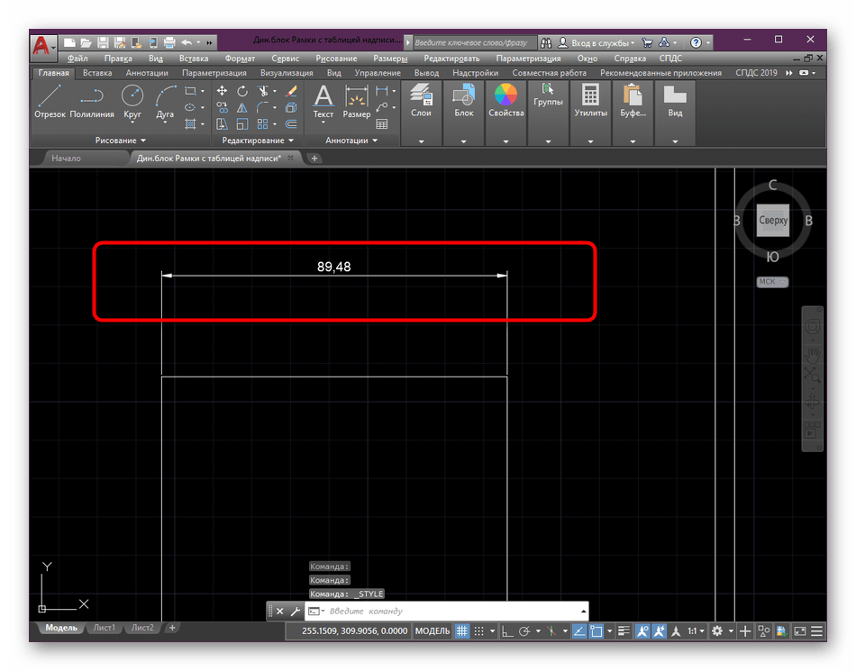The width and height of the screenshot is (856, 671).
Task: Click the МОДЕЛЬ status bar button
Action: [433, 631]
